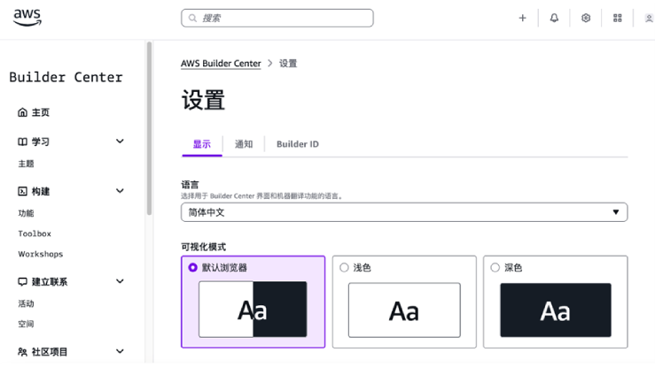Click the AWS logo icon
The height and width of the screenshot is (367, 655).
point(27,19)
